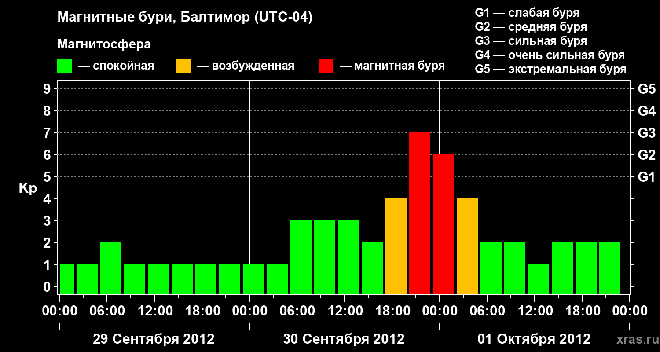Click 'G3 — сильная буря' description
The width and height of the screenshot is (660, 352).
531,41
